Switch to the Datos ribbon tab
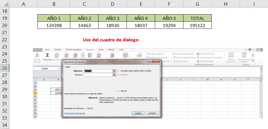Image resolution: width=268 pixels, height=129 pixels. pos(101,50)
